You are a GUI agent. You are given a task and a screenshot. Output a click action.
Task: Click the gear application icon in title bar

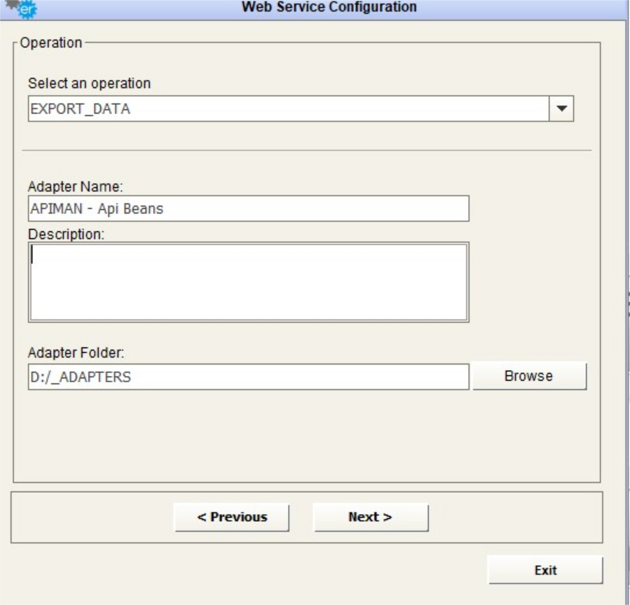(22, 9)
